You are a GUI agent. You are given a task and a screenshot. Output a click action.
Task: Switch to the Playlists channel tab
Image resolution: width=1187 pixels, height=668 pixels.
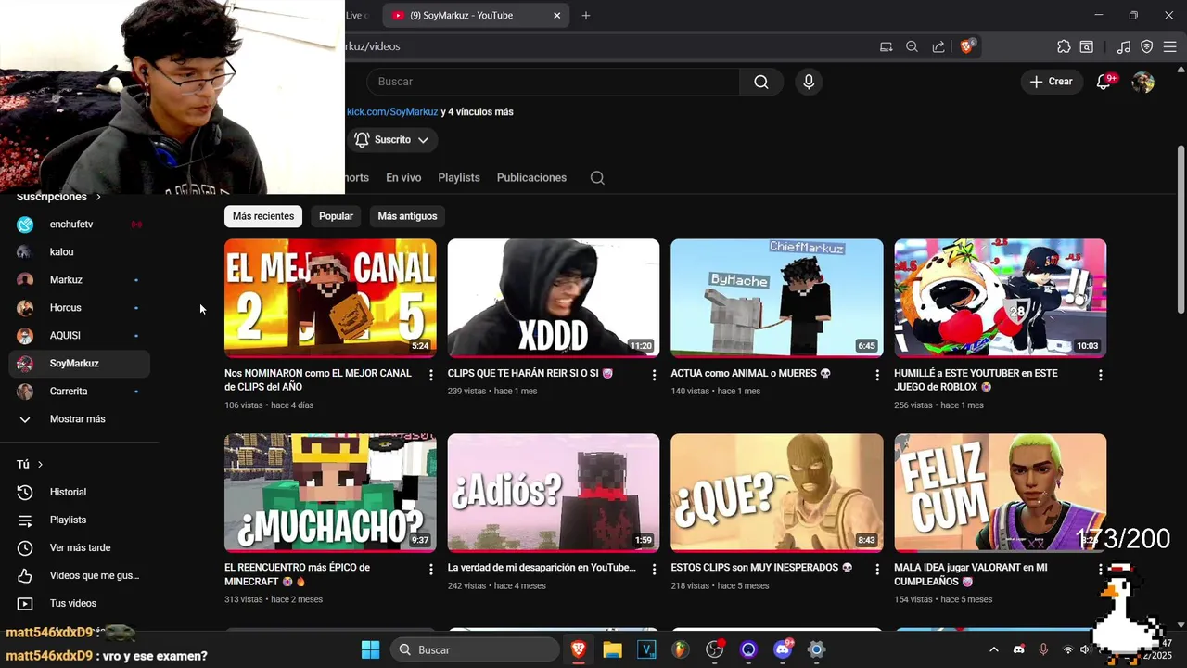[459, 178]
